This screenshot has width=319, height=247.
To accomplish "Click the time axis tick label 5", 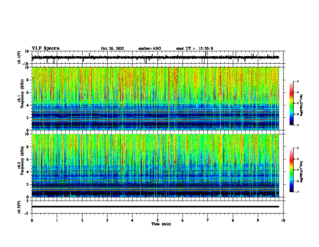I will click(157, 220).
